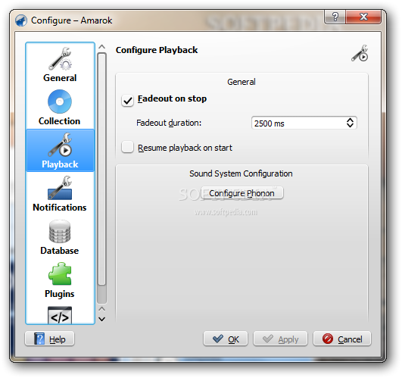Click the Sound System Configuration title
The height and width of the screenshot is (378, 402).
point(241,173)
